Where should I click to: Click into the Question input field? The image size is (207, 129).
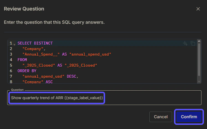click(104, 98)
